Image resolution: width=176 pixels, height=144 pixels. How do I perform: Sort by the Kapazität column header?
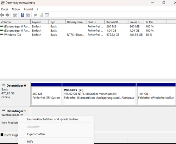[x=117, y=22]
